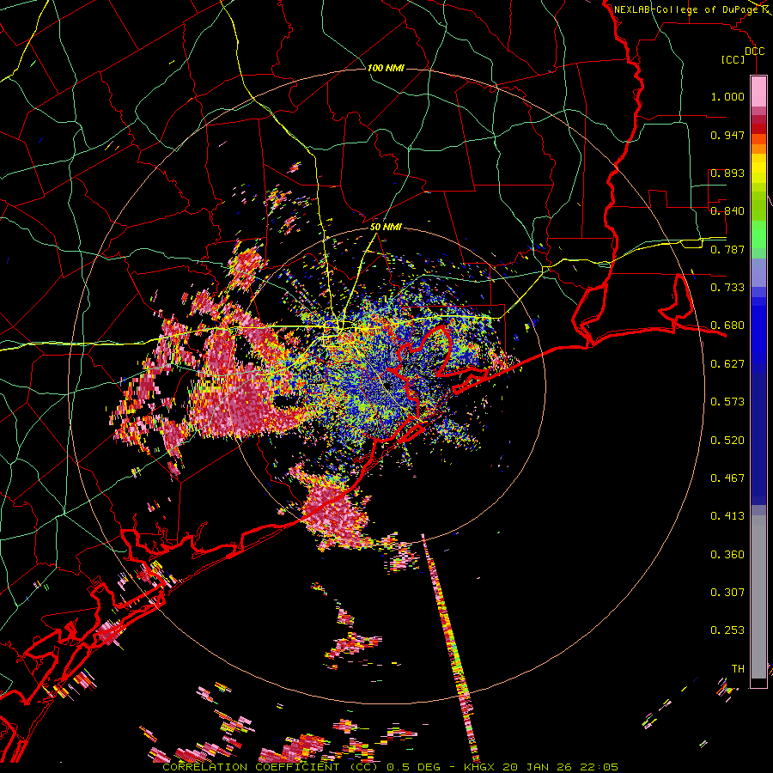
Task: Click the 0.5 DEG elevation text
Action: [x=413, y=767]
